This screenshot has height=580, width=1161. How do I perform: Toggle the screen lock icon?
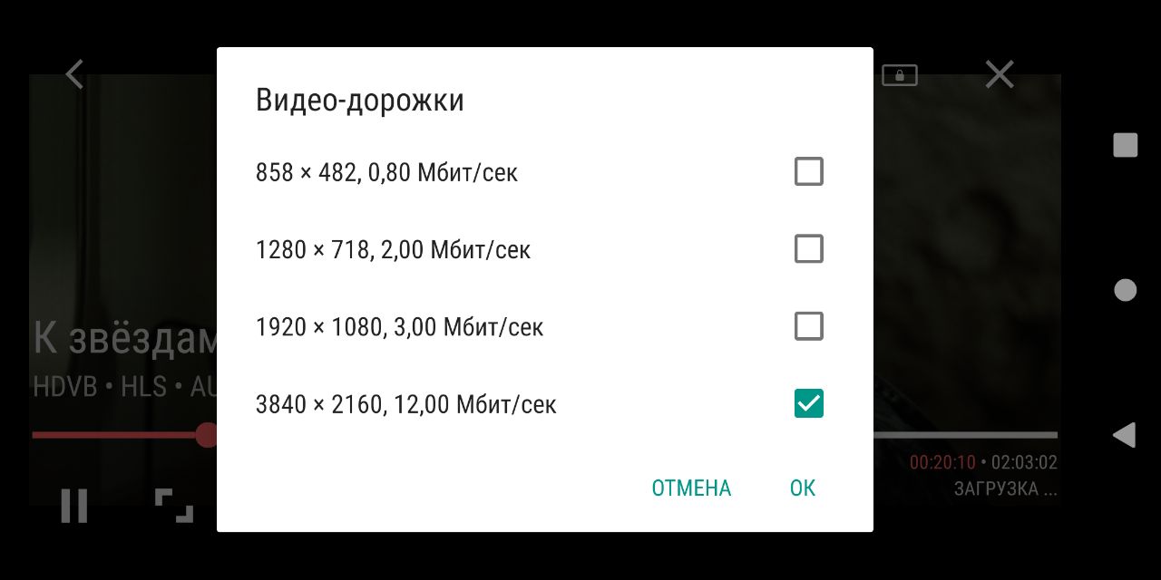pos(900,75)
